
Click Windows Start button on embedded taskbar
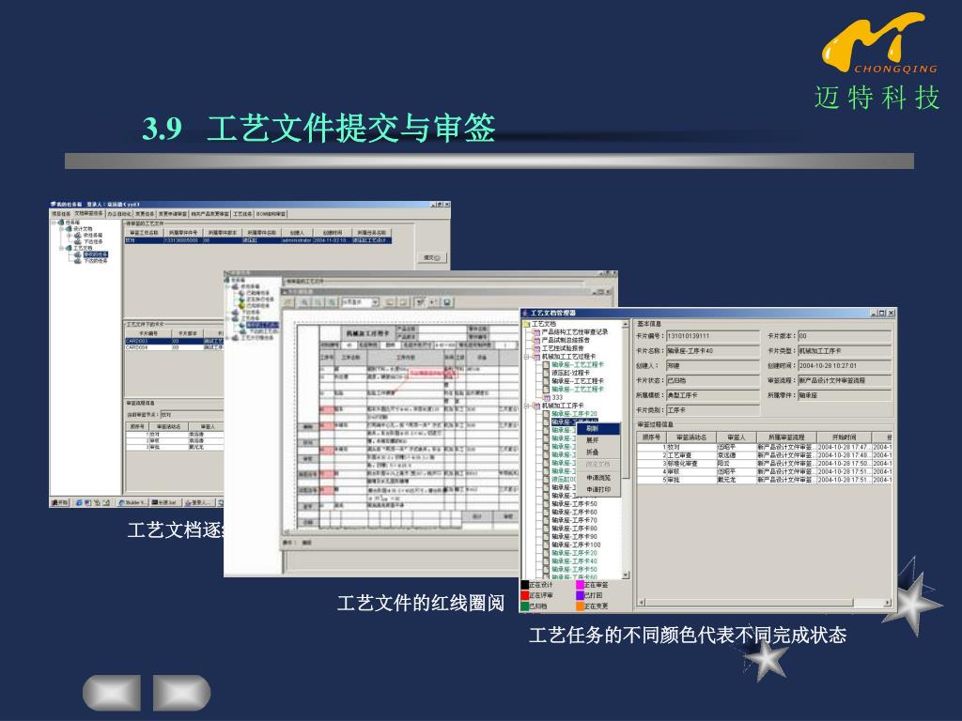pos(59,503)
